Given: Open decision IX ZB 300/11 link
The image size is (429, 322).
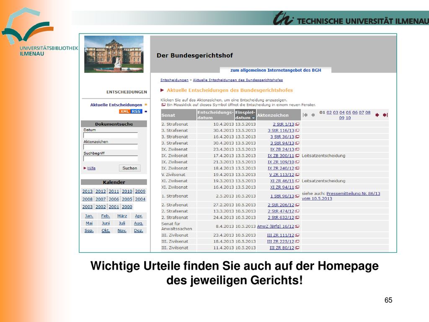Looking at the screenshot, I should point(281,156).
